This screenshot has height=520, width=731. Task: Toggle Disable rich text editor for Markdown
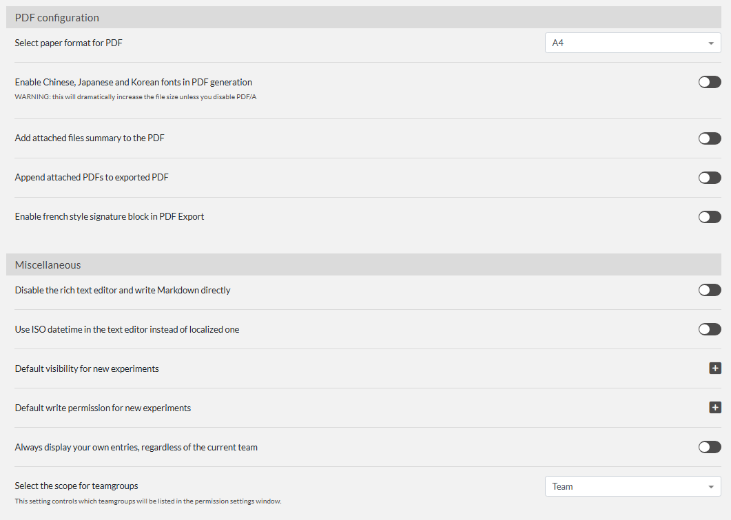pos(709,290)
